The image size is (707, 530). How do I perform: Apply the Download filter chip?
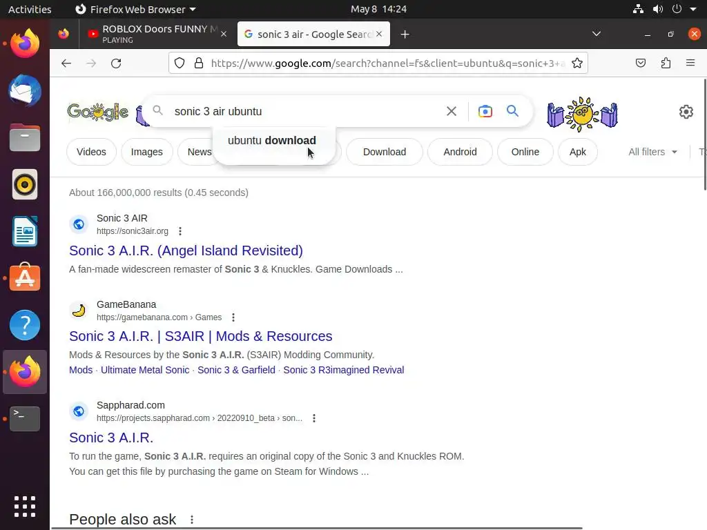(385, 152)
